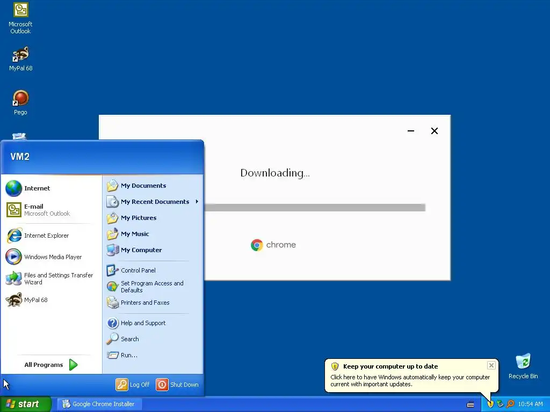550x412 pixels.
Task: Click the Windows Media Player play icon
Action: point(13,257)
